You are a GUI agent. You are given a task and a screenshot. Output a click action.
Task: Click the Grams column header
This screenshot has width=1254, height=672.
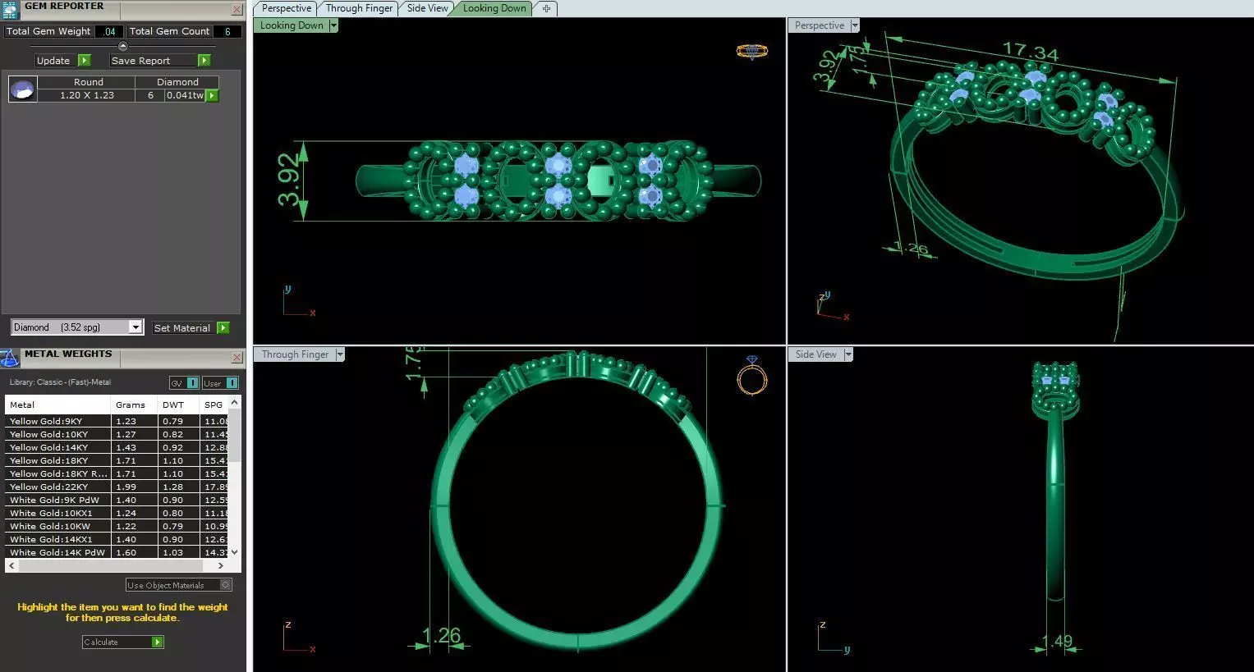[134, 405]
